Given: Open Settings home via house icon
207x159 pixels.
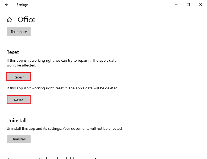Looking at the screenshot, I should (9, 20).
